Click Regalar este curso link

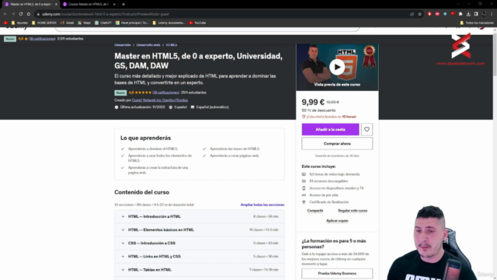(x=353, y=211)
